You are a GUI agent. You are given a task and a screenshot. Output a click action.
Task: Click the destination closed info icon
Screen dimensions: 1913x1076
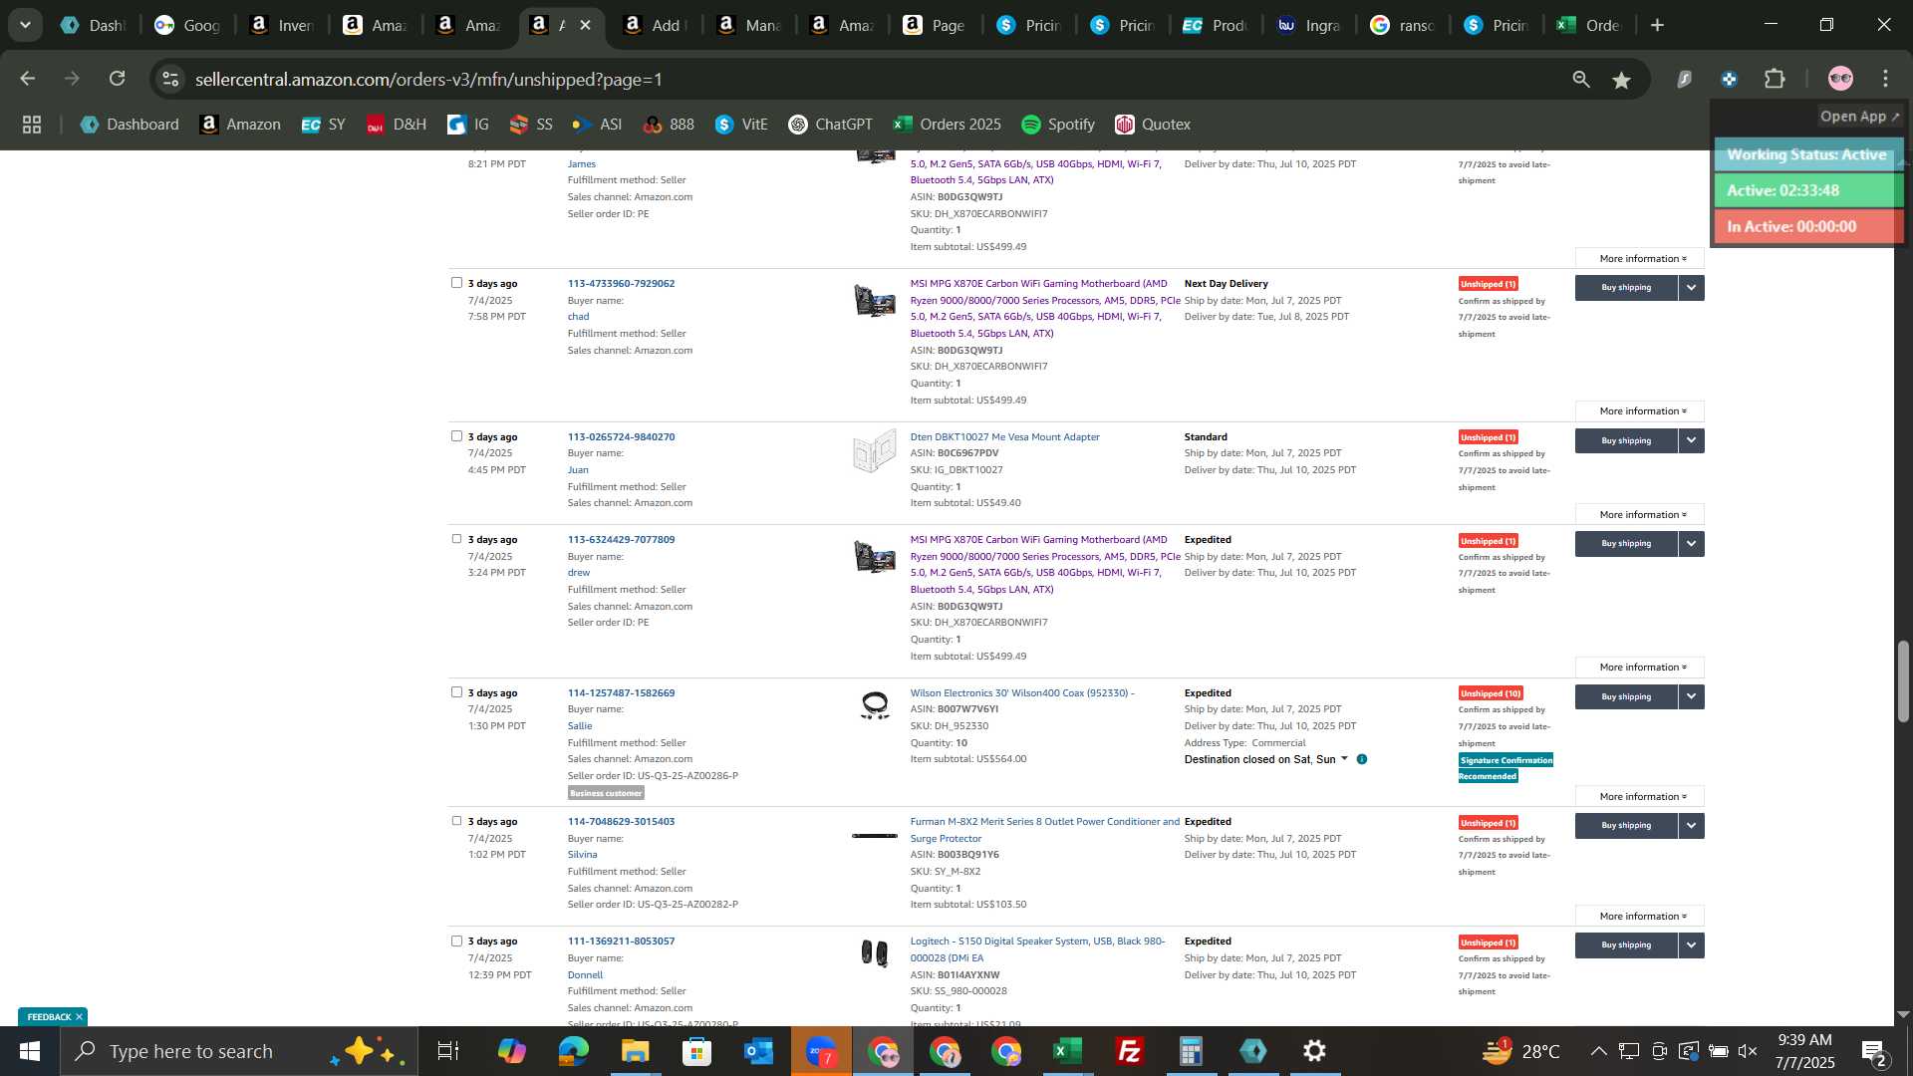click(x=1362, y=759)
